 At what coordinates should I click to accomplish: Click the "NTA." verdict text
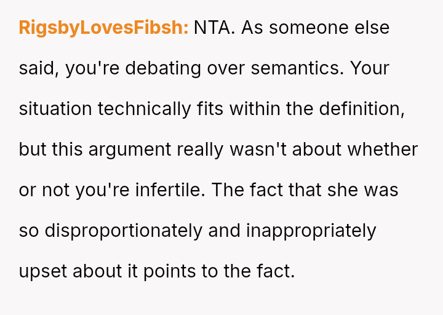tap(215, 28)
